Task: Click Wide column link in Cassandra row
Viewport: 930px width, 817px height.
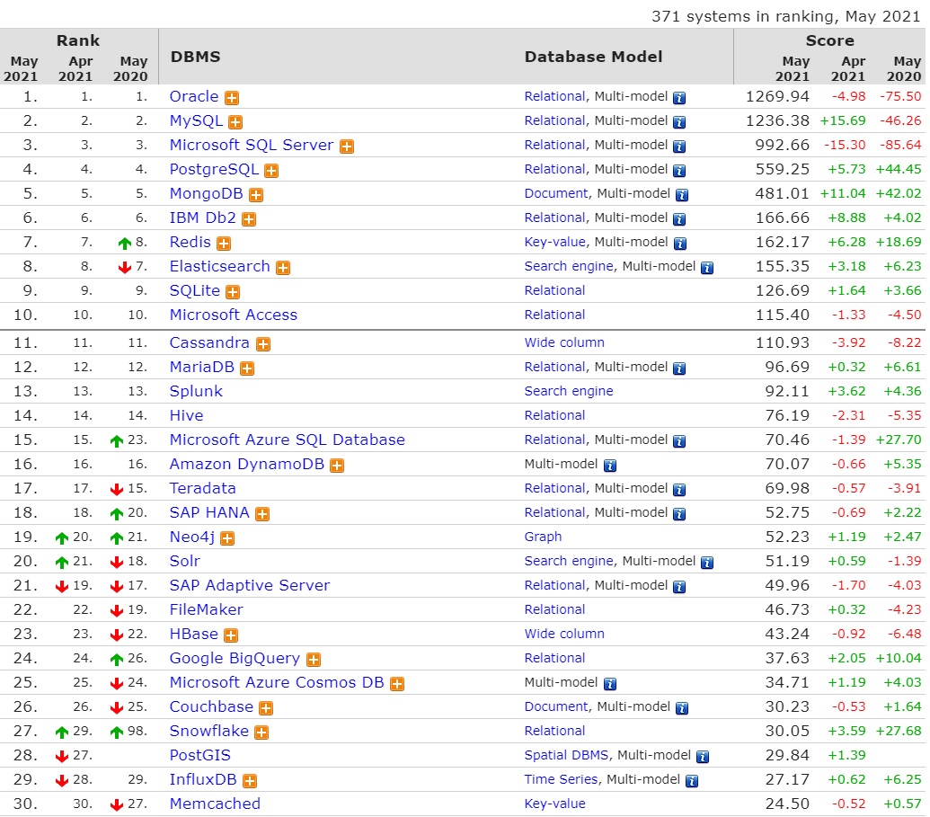Action: pos(564,343)
